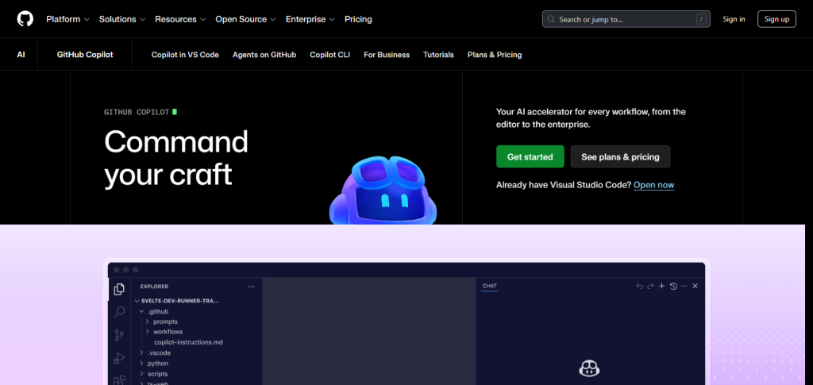813x385 pixels.
Task: Click the Sign up button
Action: 776,19
